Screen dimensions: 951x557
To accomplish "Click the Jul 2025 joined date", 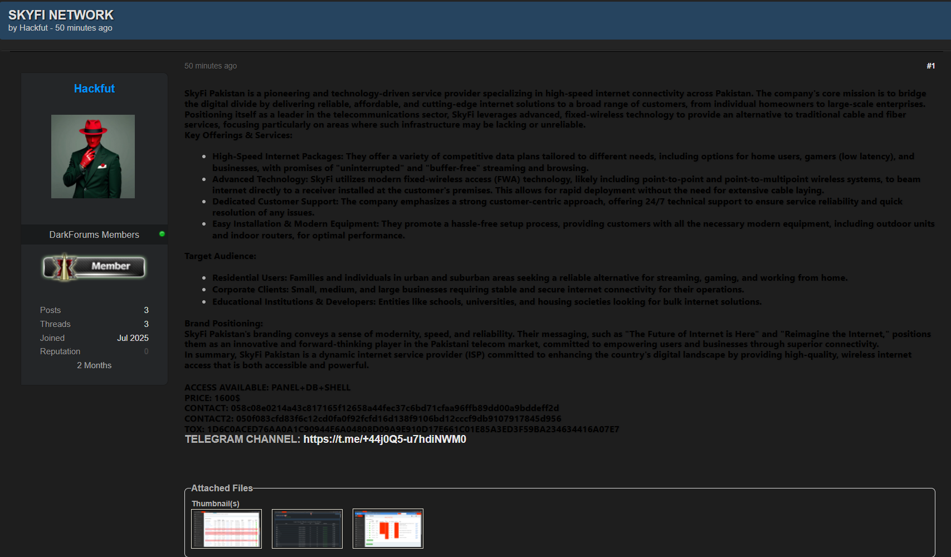I will click(133, 338).
